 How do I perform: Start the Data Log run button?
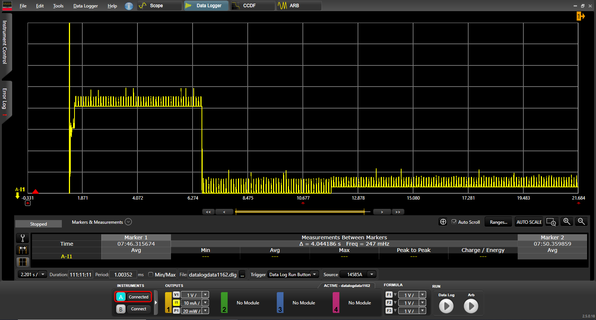click(446, 306)
